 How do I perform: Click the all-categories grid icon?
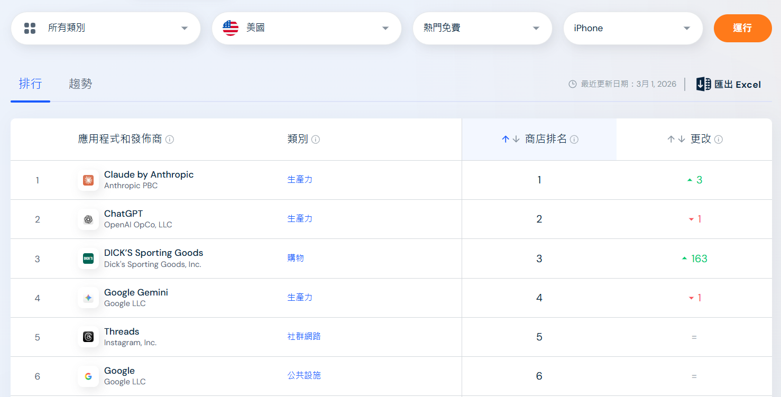click(x=30, y=28)
